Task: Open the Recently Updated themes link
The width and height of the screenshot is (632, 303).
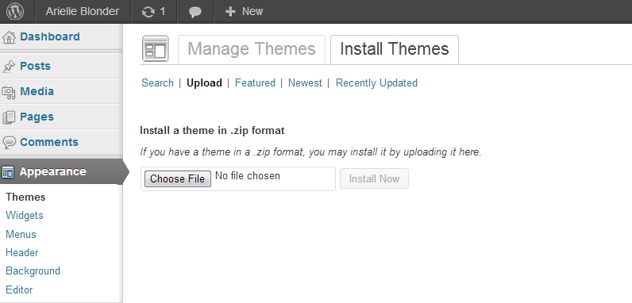Action: [376, 83]
